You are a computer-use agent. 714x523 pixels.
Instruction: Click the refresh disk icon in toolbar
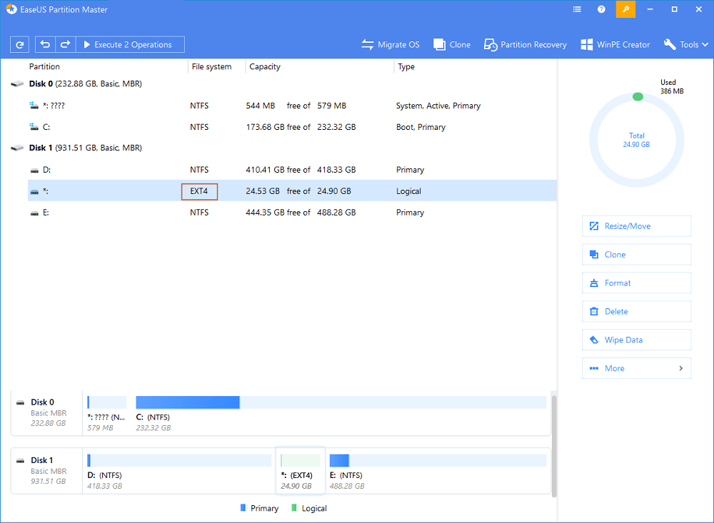(19, 45)
